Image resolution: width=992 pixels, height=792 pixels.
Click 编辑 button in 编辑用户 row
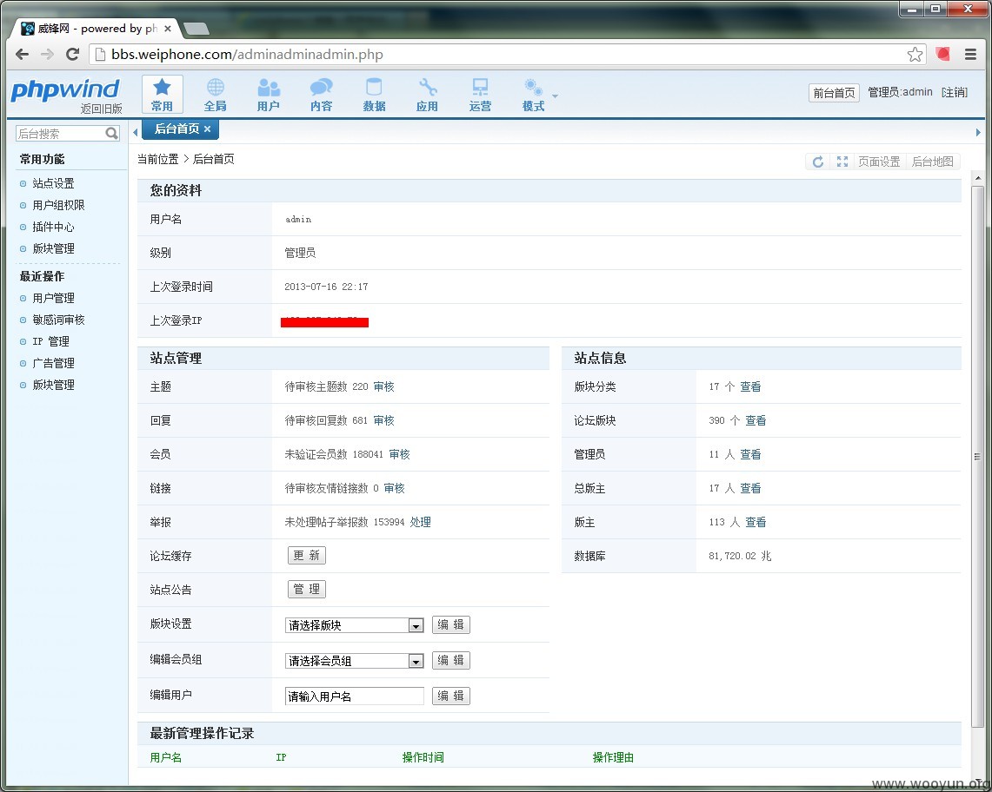point(451,696)
